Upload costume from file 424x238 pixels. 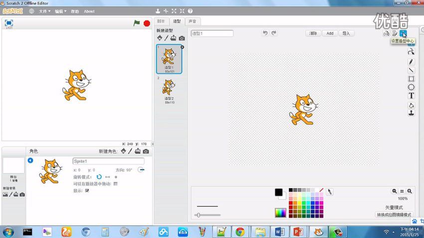(x=173, y=38)
